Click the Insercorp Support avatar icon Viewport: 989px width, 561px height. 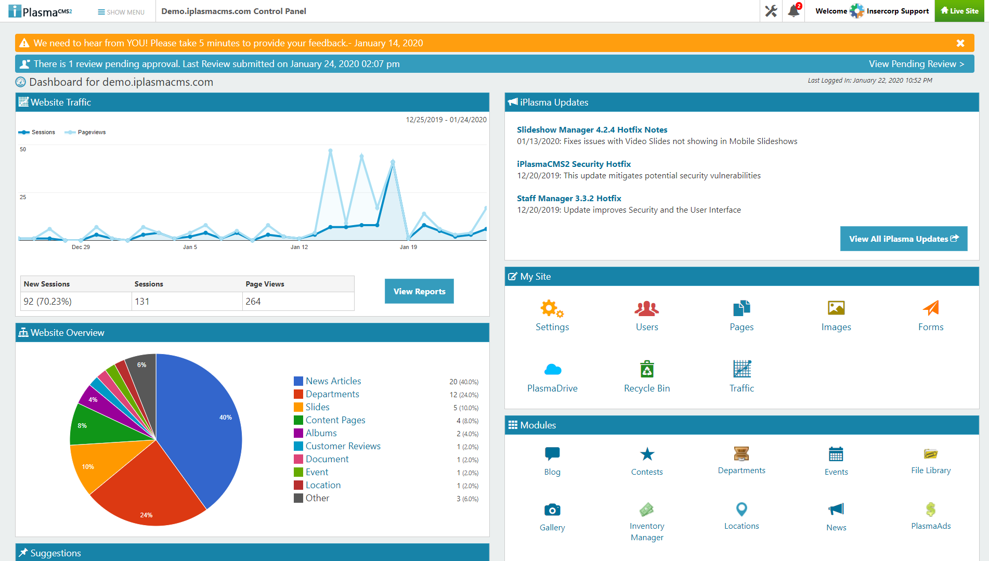[856, 11]
